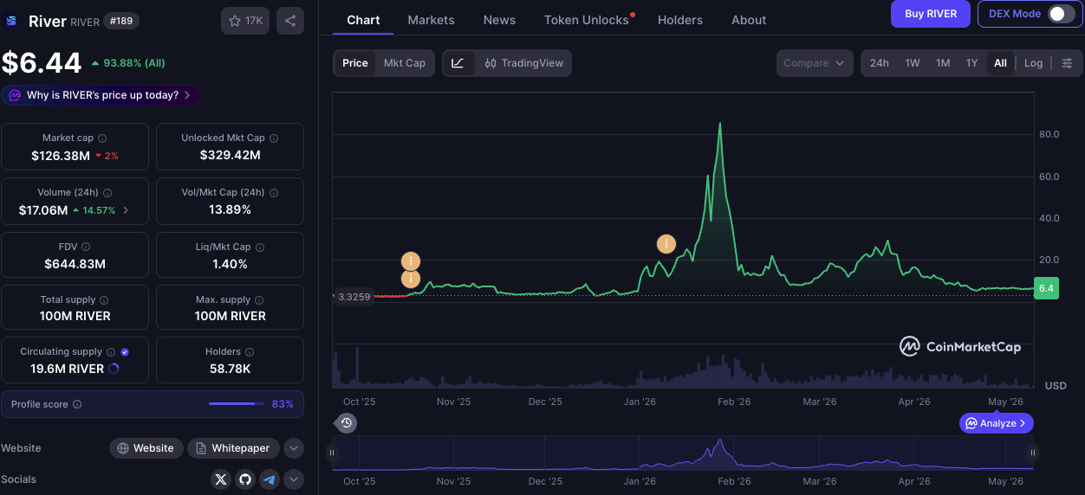The image size is (1085, 495).
Task: Click the Analyze button
Action: pos(997,423)
